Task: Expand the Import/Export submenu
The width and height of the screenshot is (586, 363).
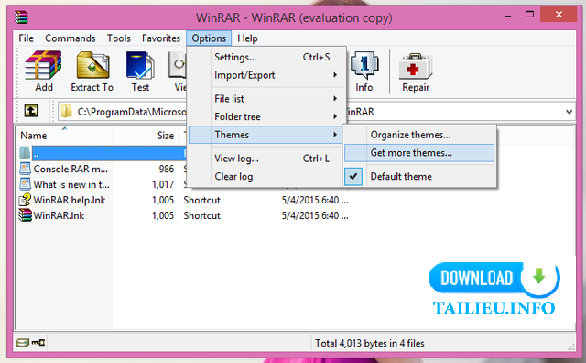Action: click(335, 75)
